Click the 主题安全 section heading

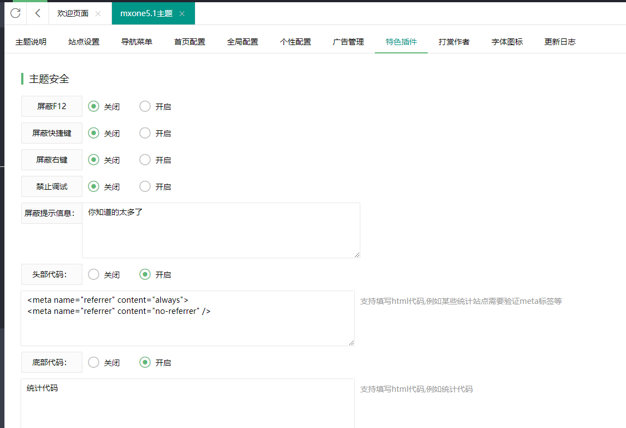coord(49,79)
